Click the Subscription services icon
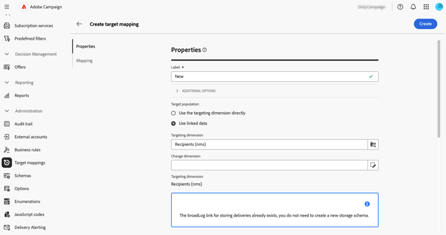The height and width of the screenshot is (235, 446). (x=7, y=26)
